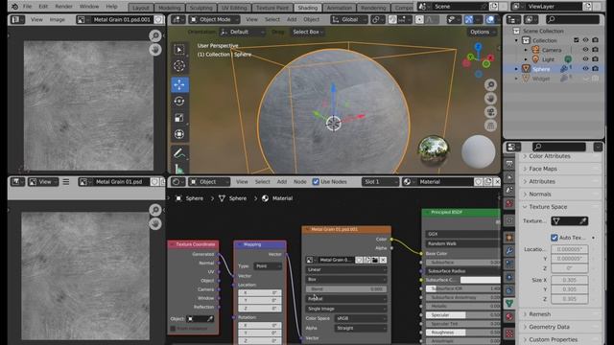Open the Material properties tab icon
Image resolution: width=614 pixels, height=345 pixels.
(509, 316)
